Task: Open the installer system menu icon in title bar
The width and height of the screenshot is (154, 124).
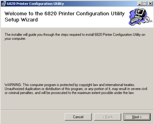Action: [4, 4]
